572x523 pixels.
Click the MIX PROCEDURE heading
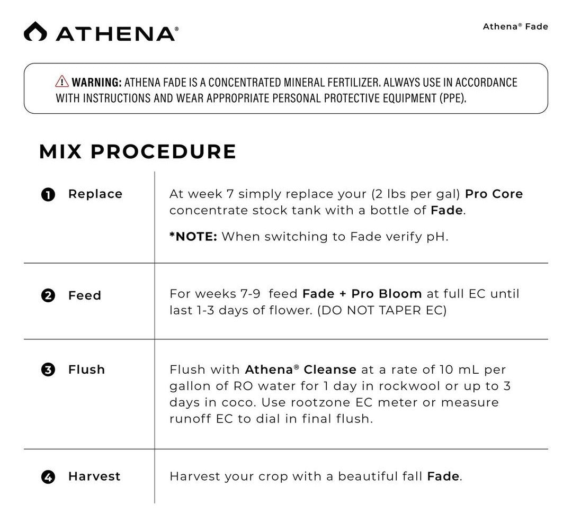pyautogui.click(x=138, y=152)
